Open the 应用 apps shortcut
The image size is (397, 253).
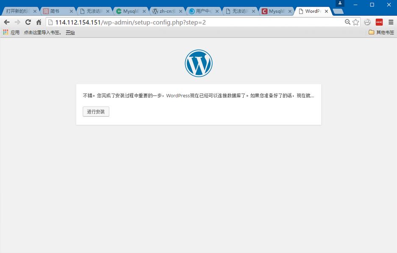[11, 32]
